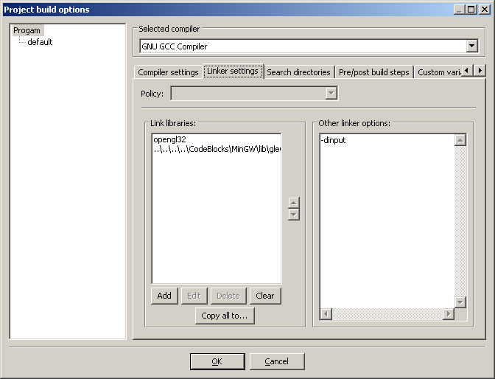
Task: Move selected library up in list
Action: pyautogui.click(x=294, y=203)
